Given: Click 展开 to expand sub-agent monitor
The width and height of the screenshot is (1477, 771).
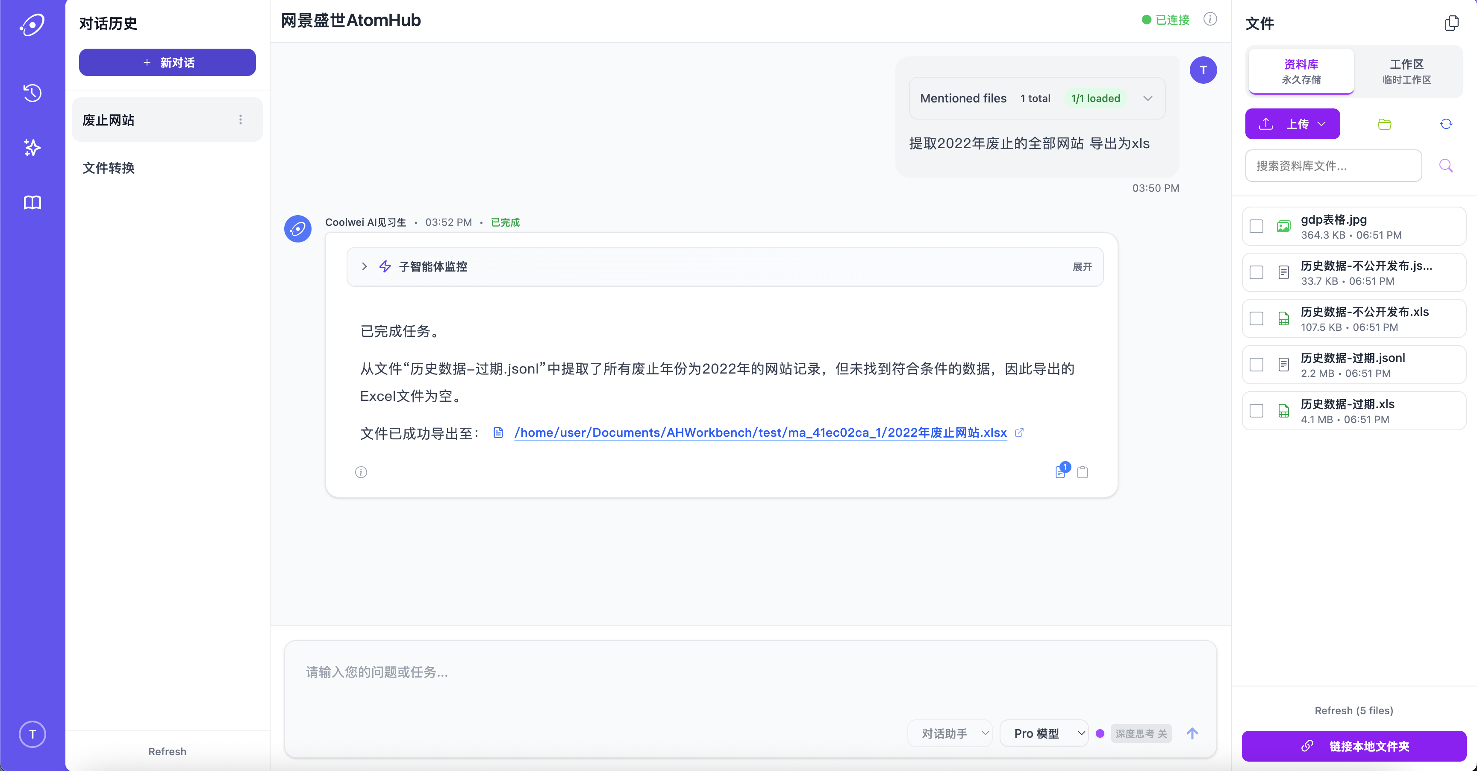Looking at the screenshot, I should click(1082, 267).
